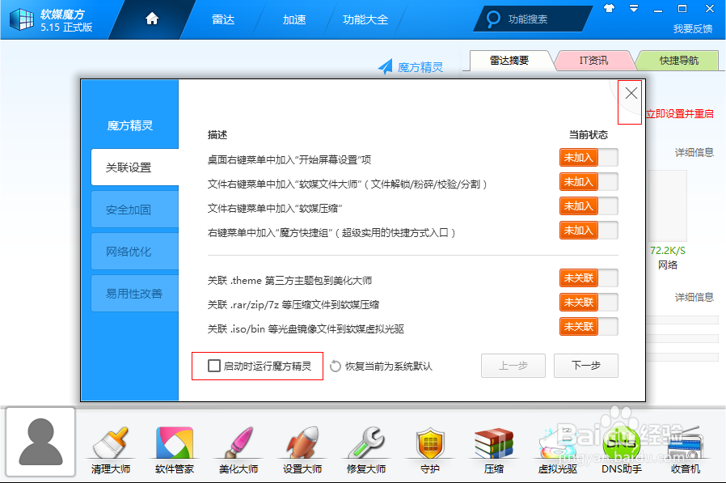Toggle .rar/zip/7z association switch

pos(589,303)
